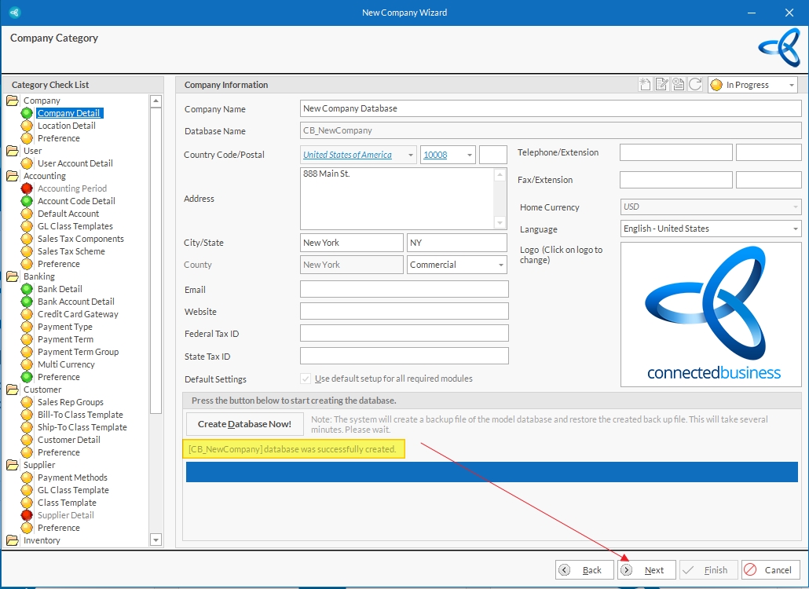Toggle Use default setup checkbox
The height and width of the screenshot is (589, 809).
tap(306, 379)
